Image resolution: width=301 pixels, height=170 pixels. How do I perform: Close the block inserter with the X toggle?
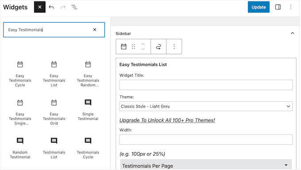pyautogui.click(x=40, y=7)
